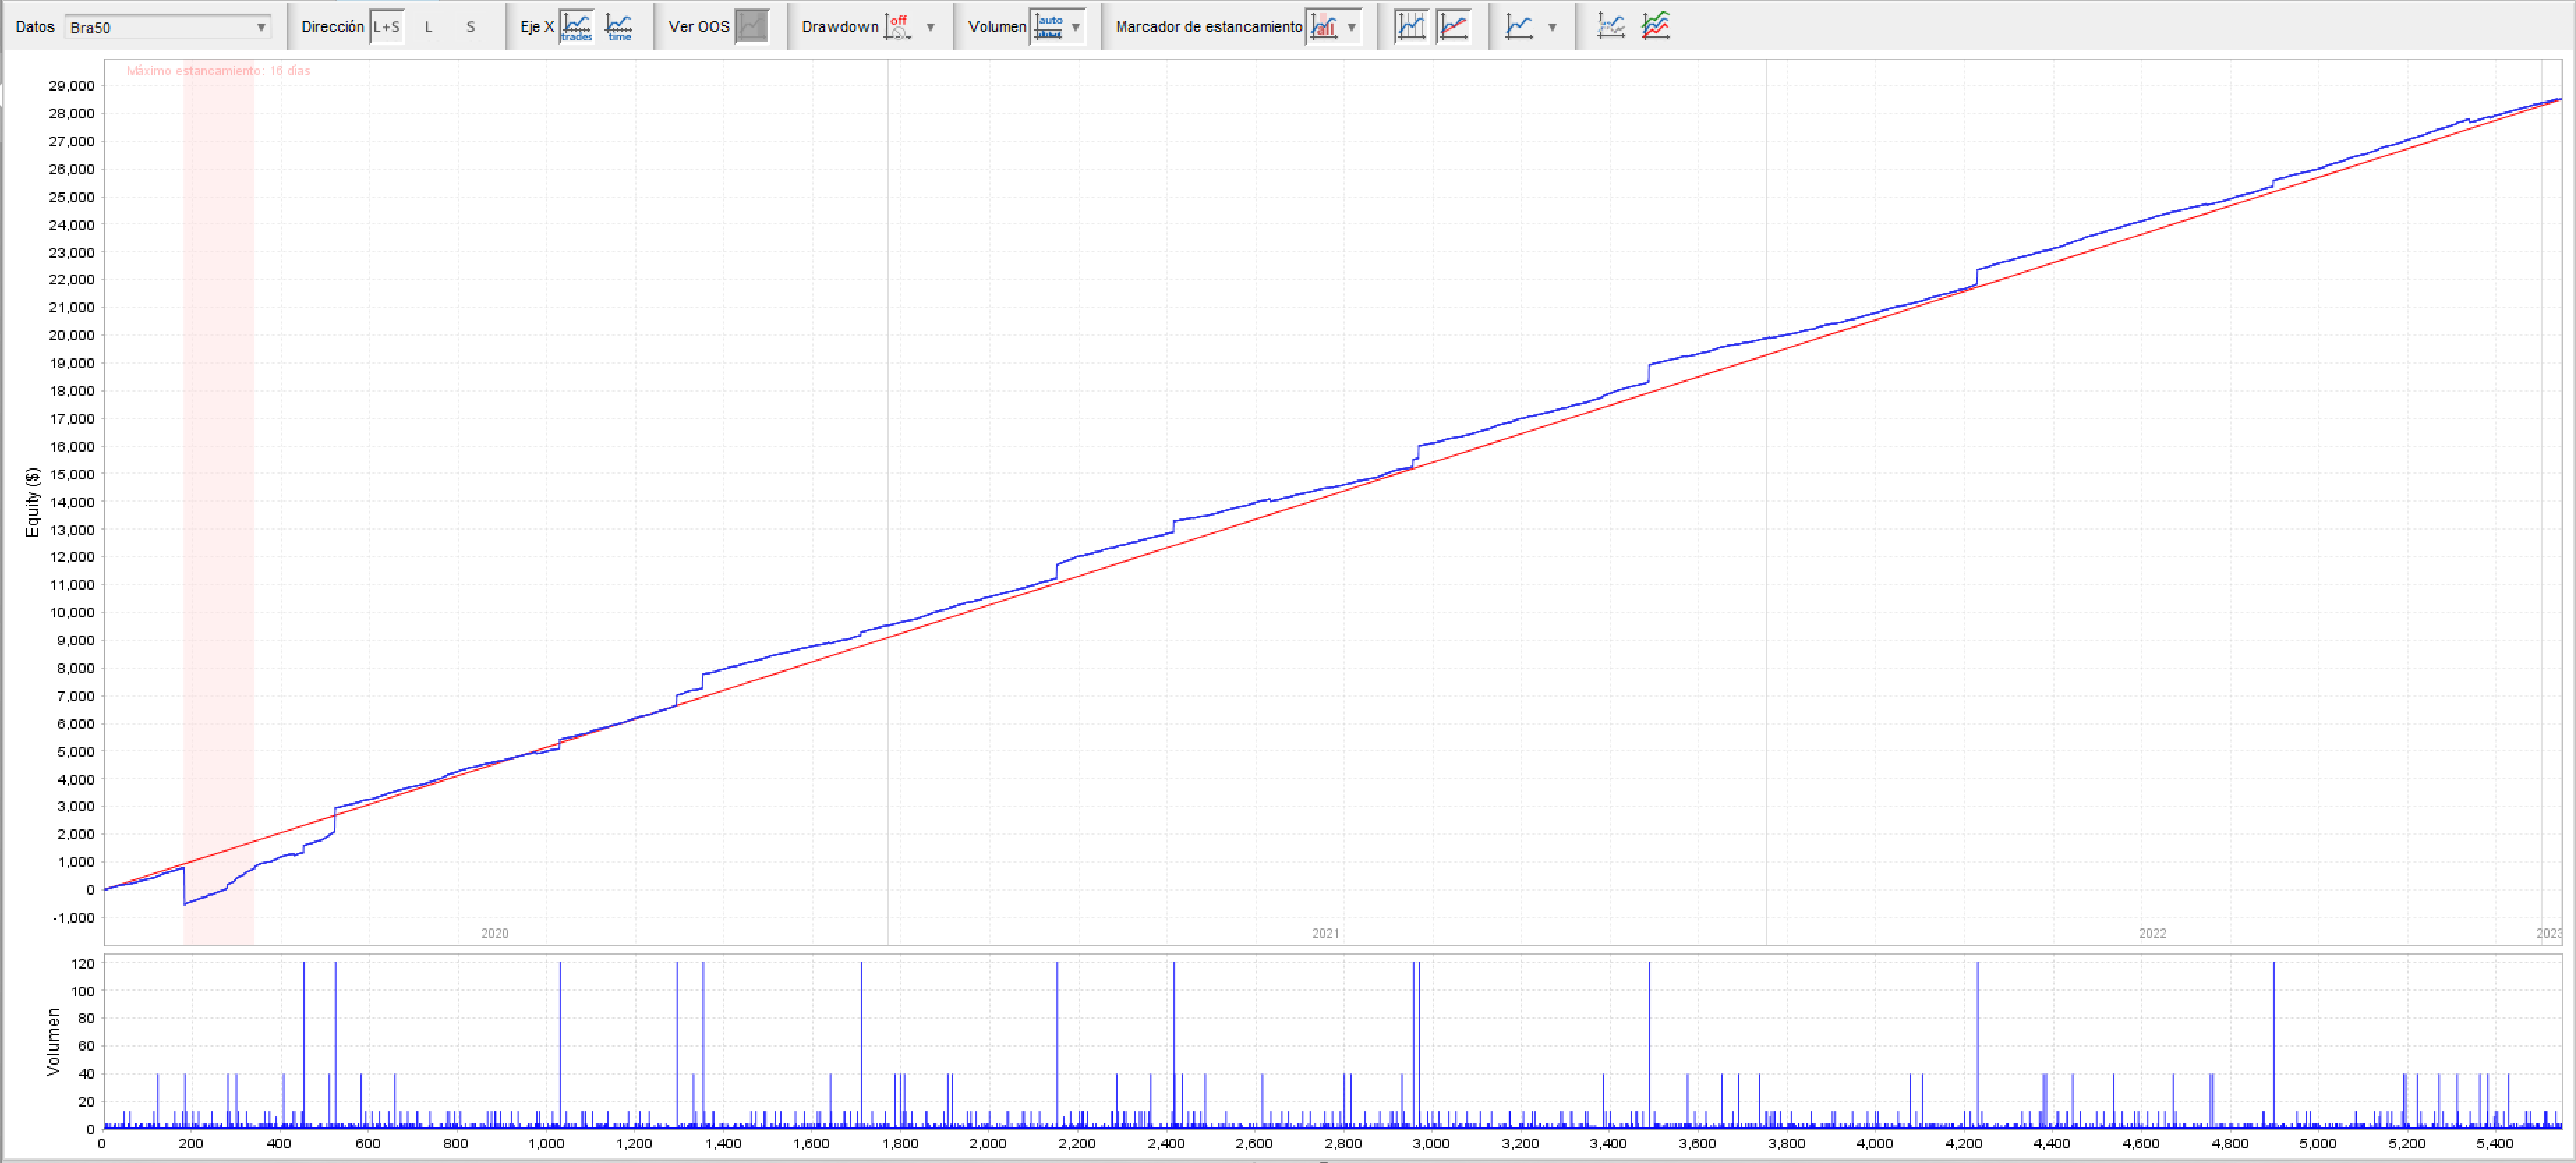Click the 'Máximo estancamiento: 16 días' label
Image resolution: width=2576 pixels, height=1163 pixels.
[218, 71]
